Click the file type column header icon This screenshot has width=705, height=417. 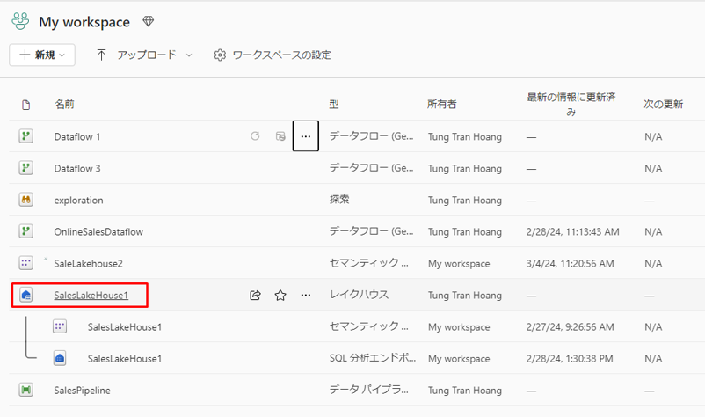(x=26, y=105)
